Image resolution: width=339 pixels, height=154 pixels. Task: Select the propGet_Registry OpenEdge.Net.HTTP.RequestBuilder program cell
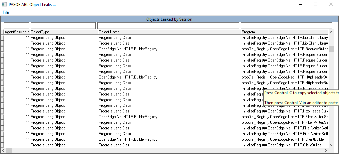tap(285, 49)
